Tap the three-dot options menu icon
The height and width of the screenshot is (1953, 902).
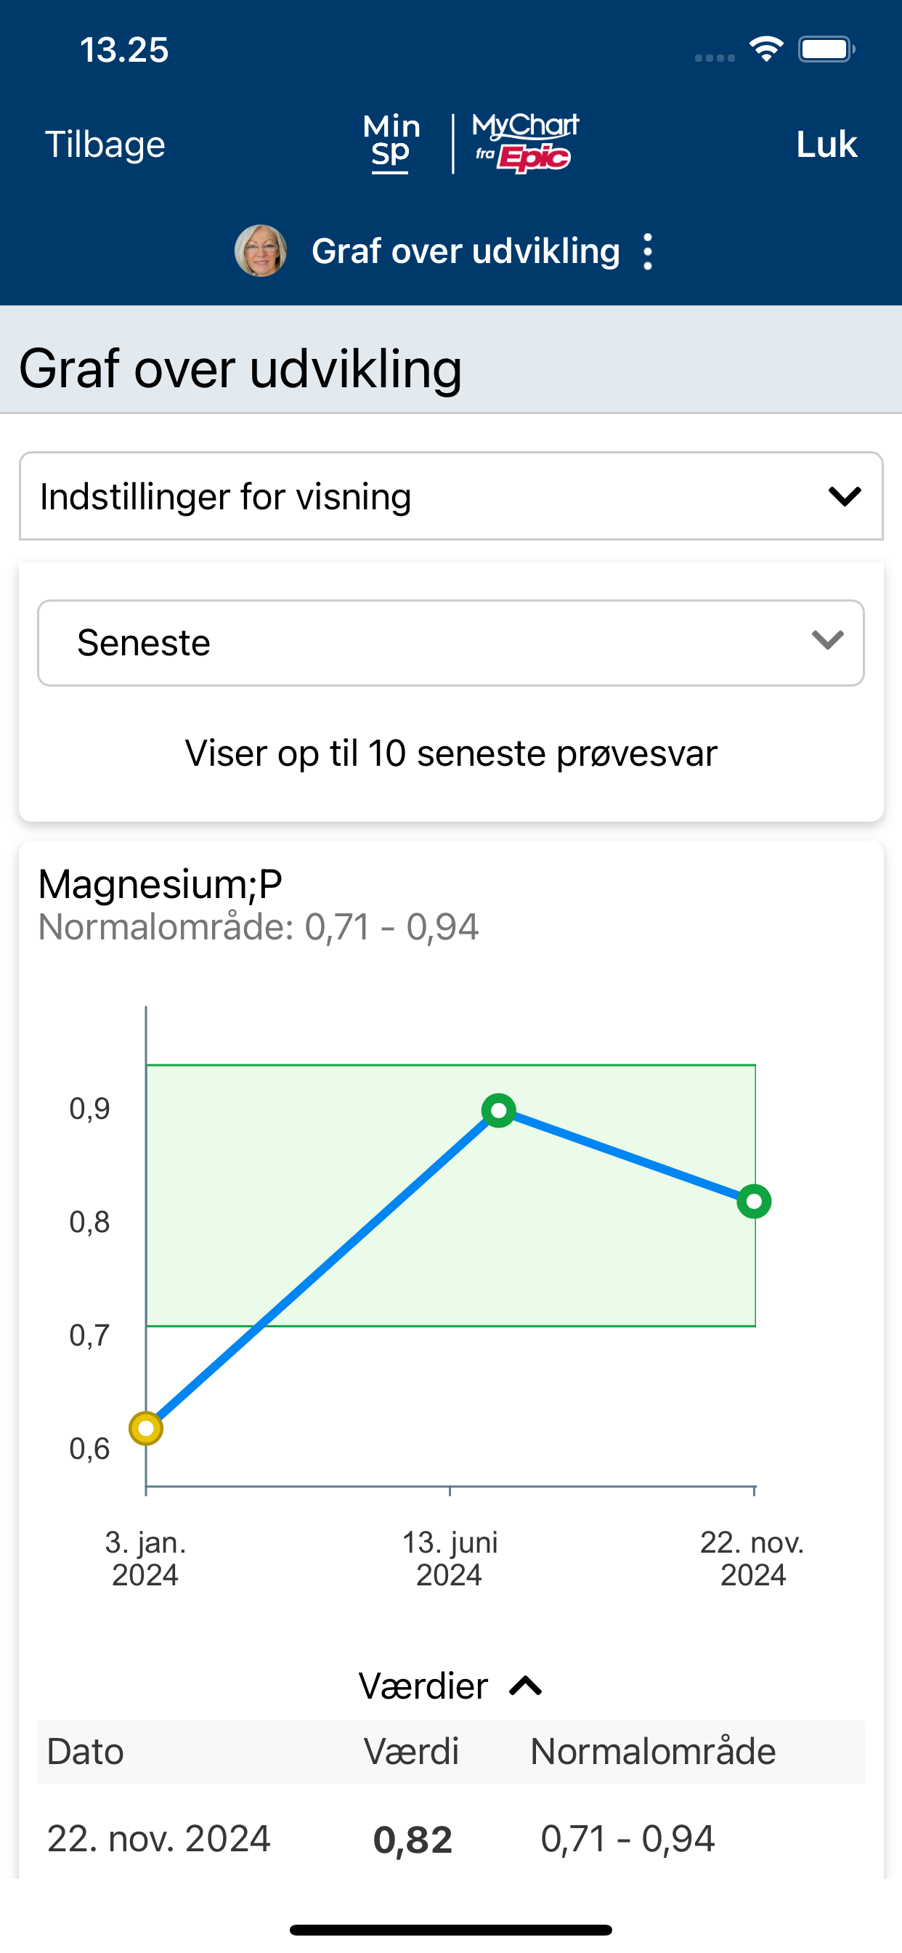[x=647, y=251]
